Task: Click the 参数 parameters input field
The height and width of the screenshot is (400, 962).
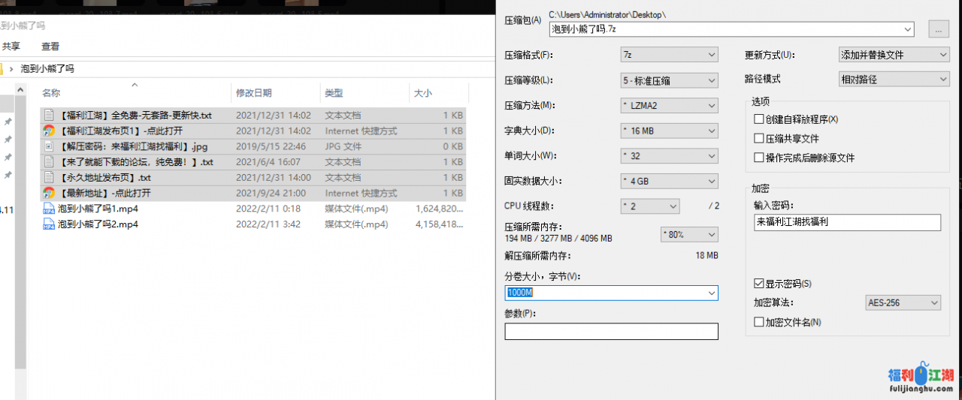Action: tap(611, 331)
